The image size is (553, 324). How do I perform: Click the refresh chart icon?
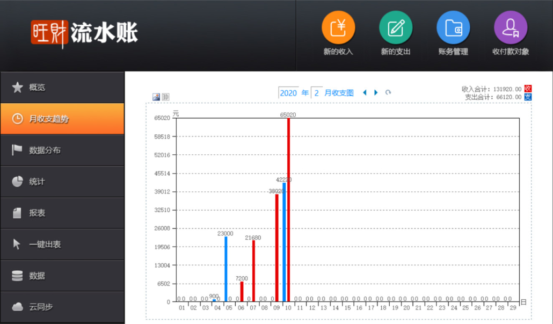[x=388, y=92]
